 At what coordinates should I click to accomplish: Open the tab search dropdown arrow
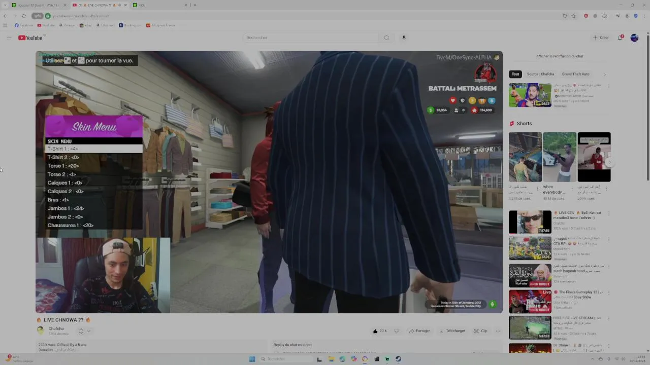coord(5,5)
